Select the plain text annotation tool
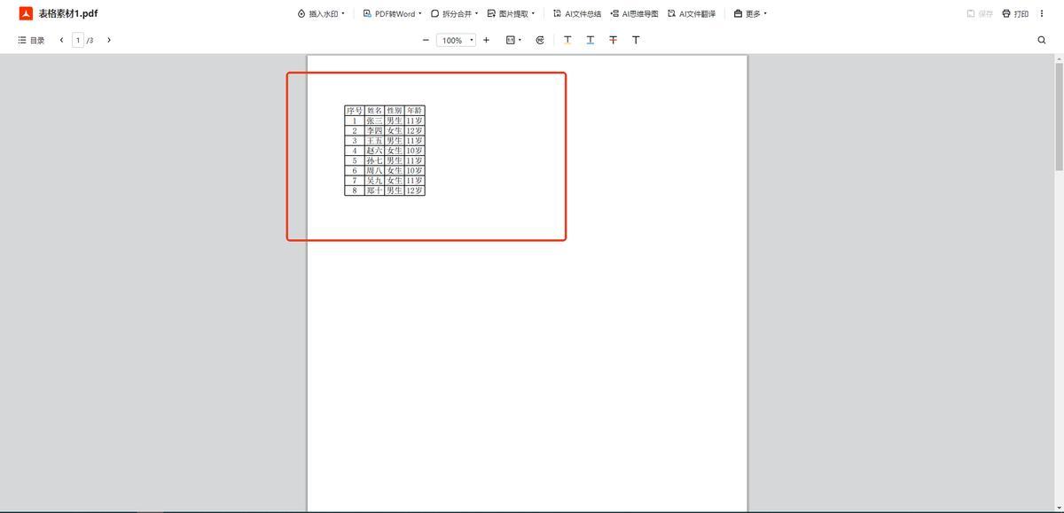 [636, 40]
